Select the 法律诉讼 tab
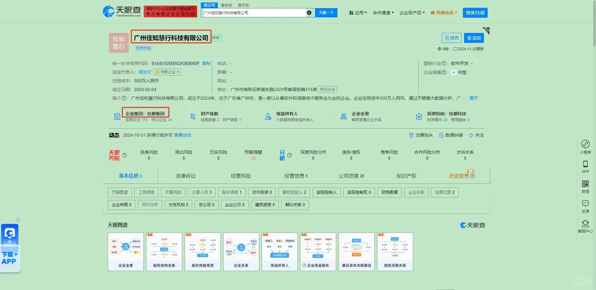The height and width of the screenshot is (290, 596). click(x=186, y=176)
